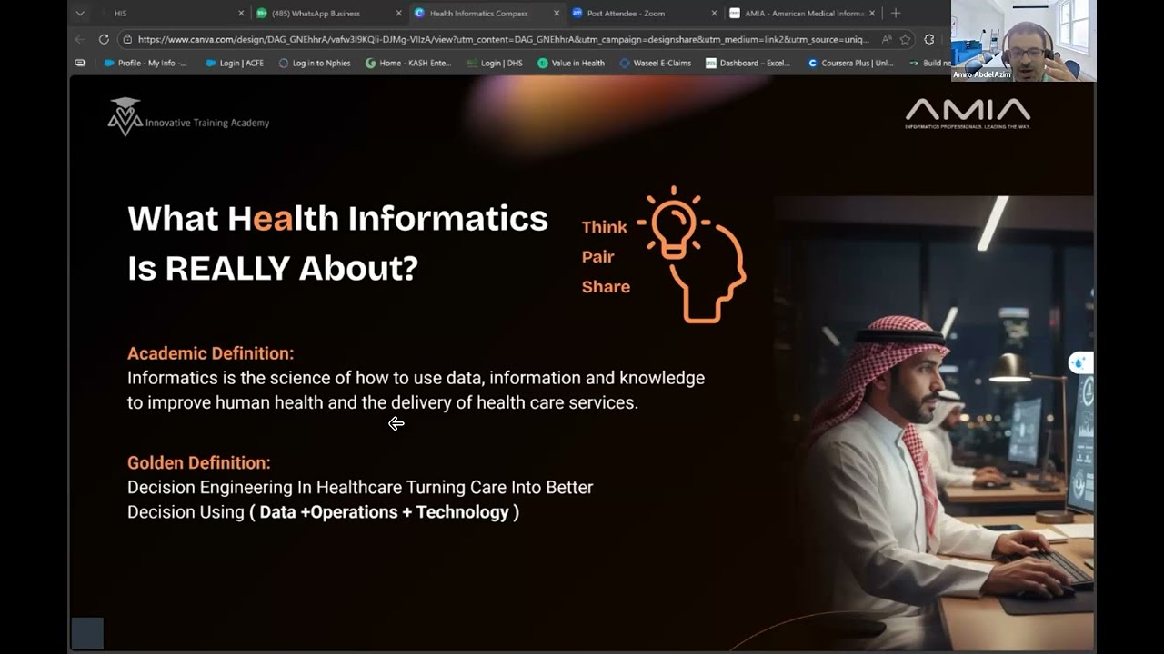Switch to the WhatsApp Business tab
1164x654 pixels.
pos(329,14)
